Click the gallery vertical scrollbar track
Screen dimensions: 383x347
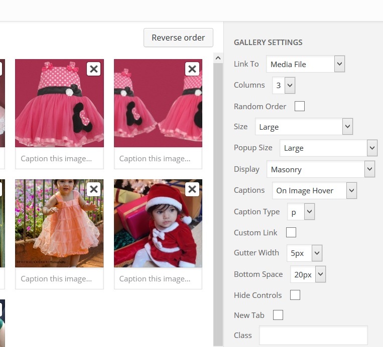pyautogui.click(x=218, y=205)
